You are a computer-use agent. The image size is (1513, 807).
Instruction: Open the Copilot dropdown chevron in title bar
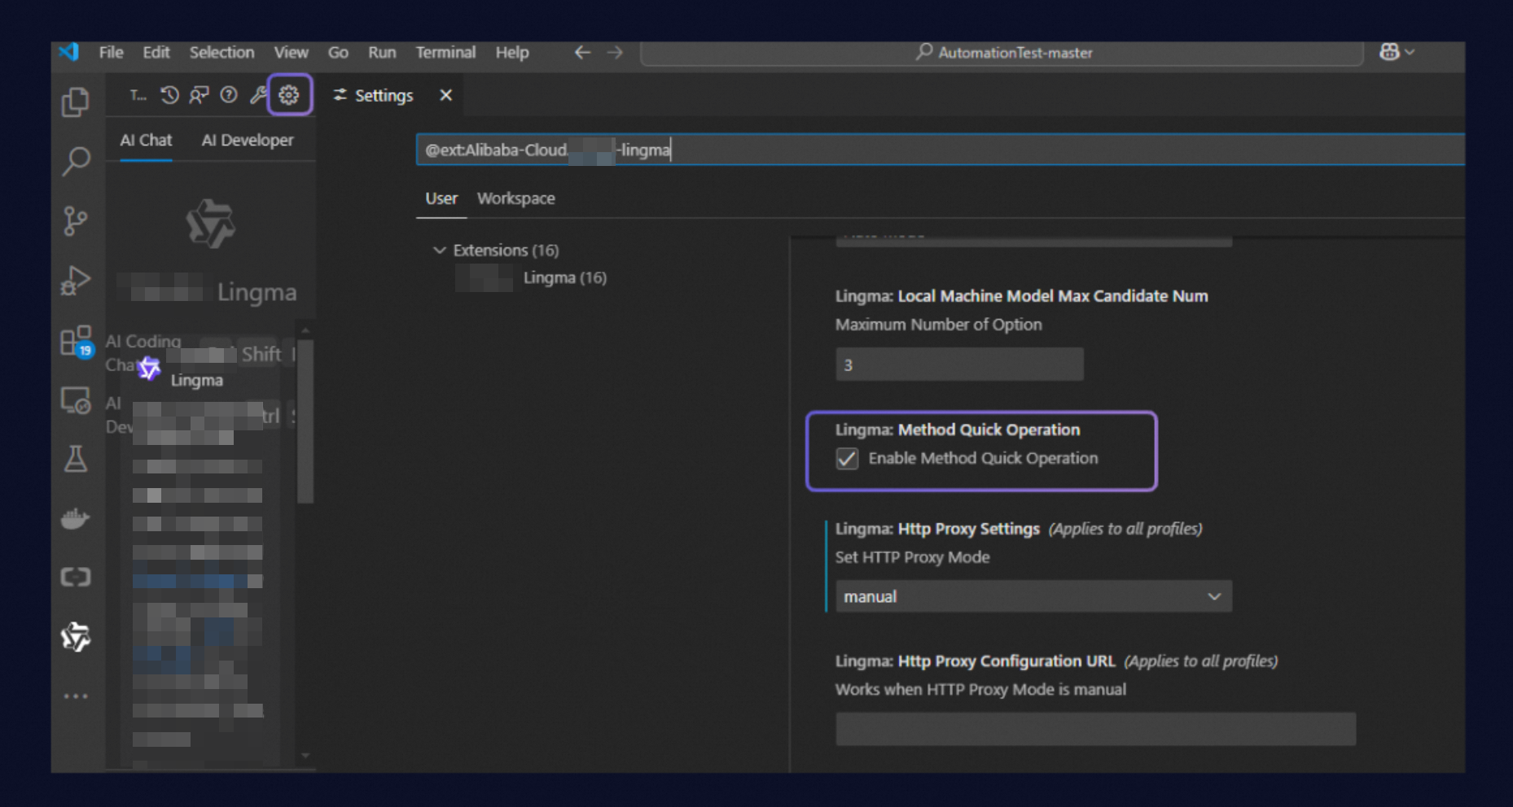tap(1410, 52)
